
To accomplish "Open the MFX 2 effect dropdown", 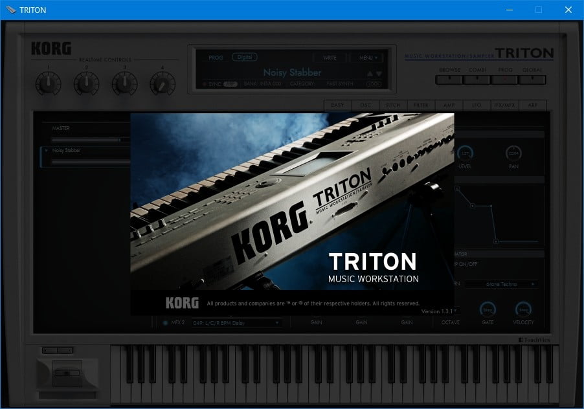I will [x=236, y=323].
